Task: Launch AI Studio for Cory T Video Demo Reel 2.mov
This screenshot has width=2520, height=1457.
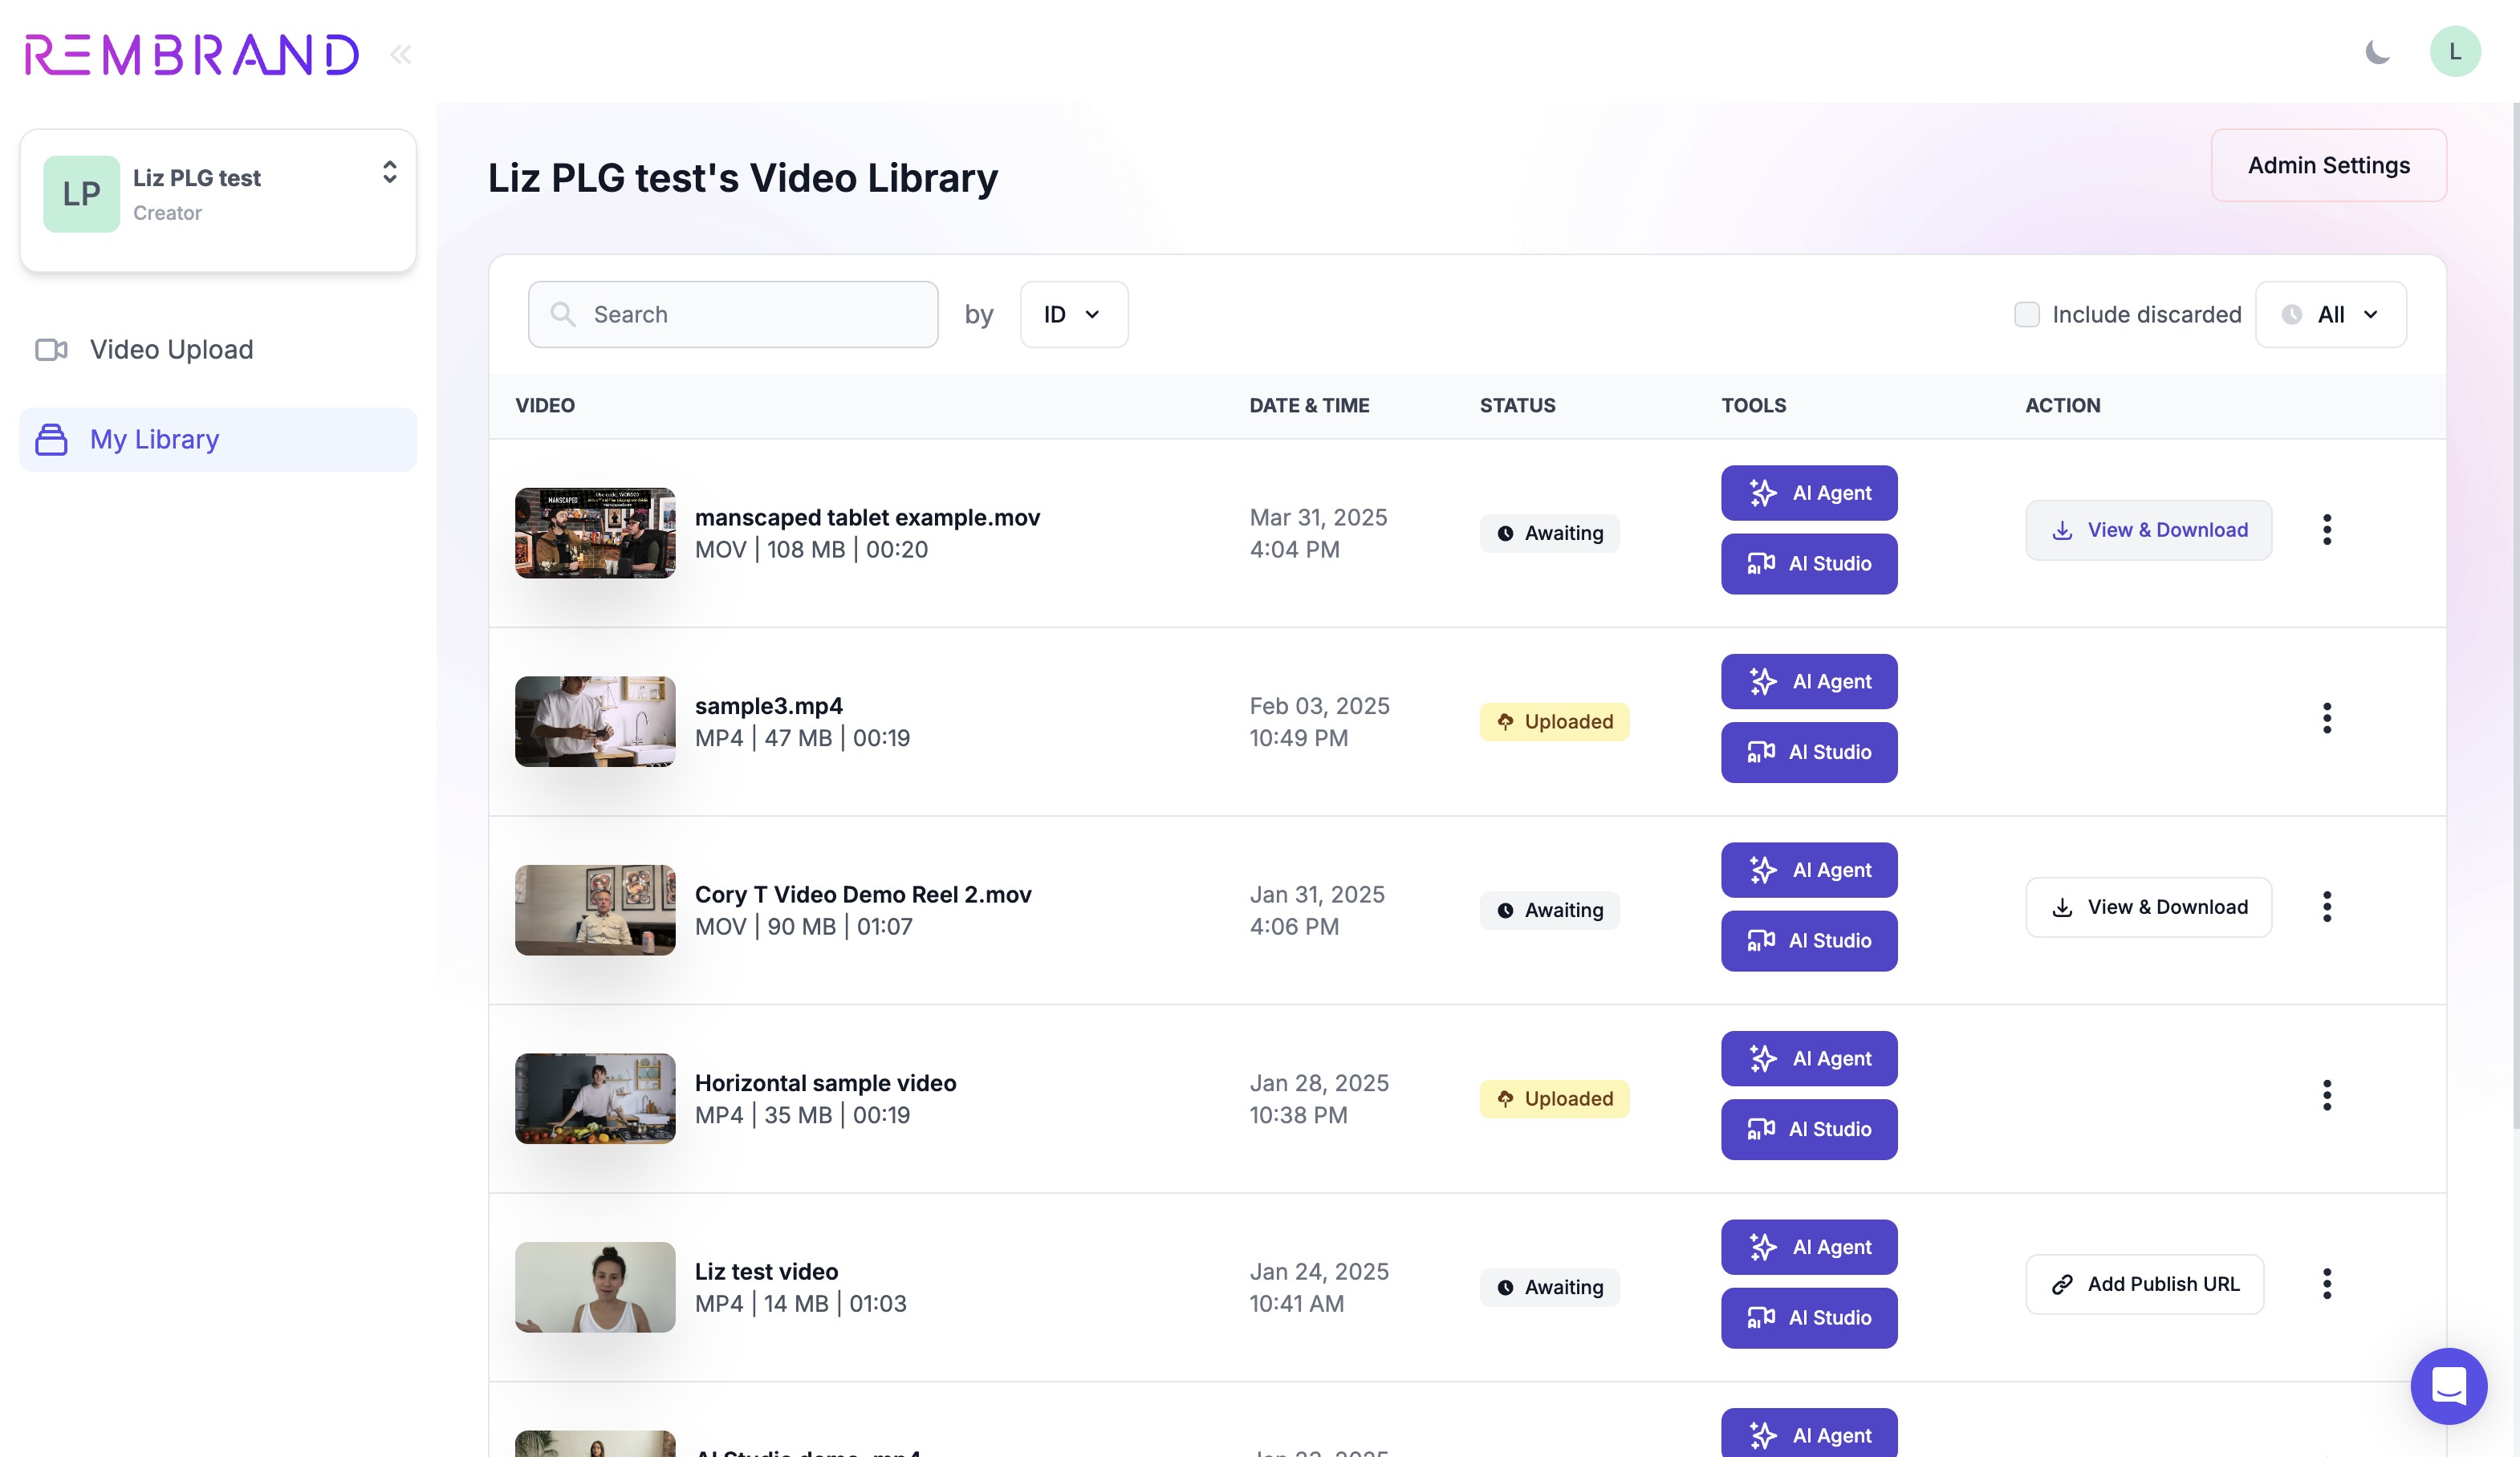Action: [x=1809, y=941]
